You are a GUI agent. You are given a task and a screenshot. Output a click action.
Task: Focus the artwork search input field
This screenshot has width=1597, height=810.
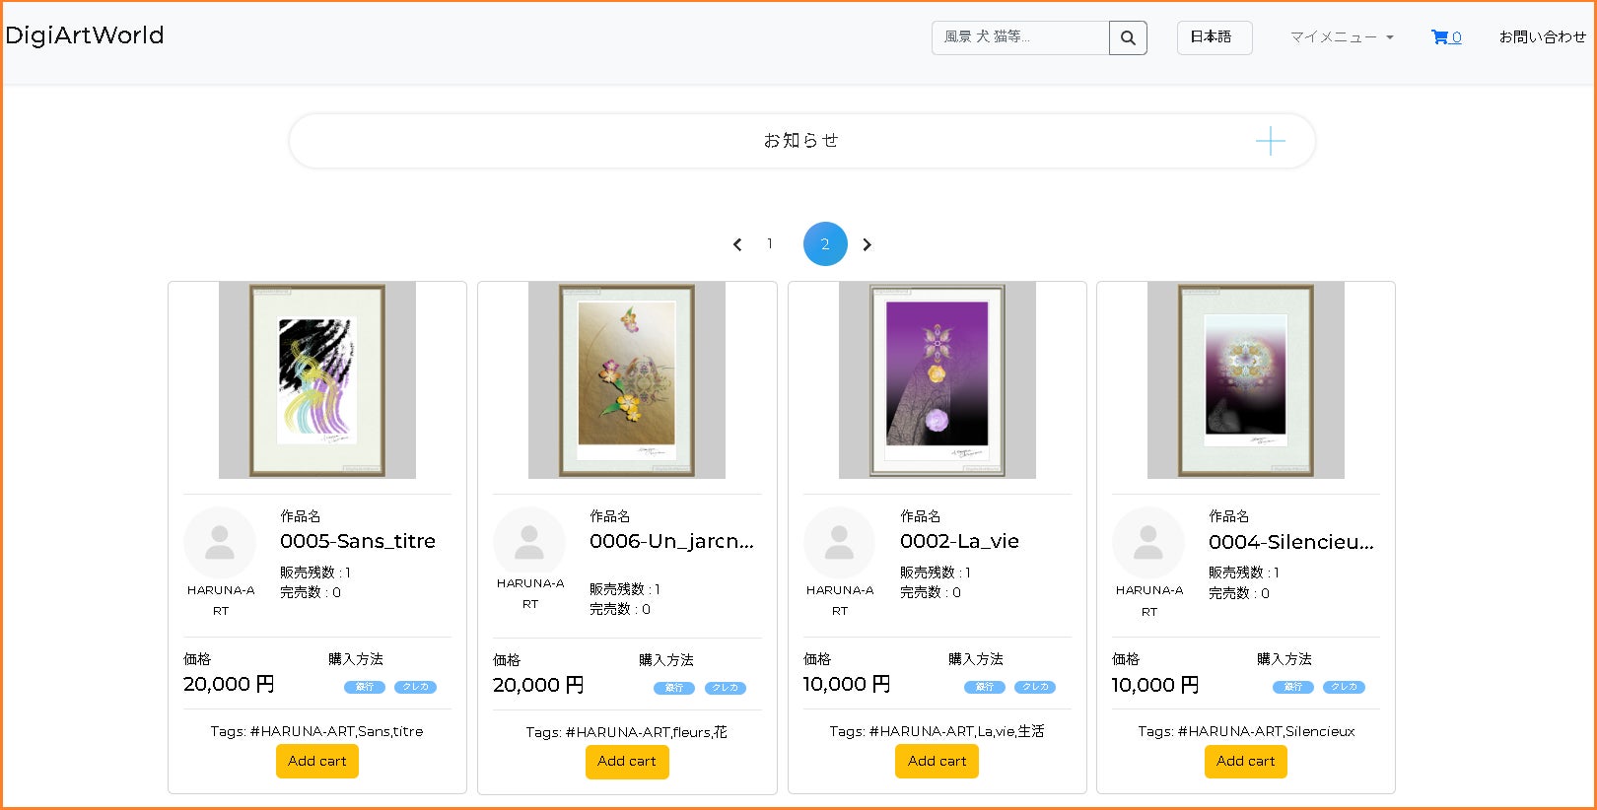click(1020, 37)
